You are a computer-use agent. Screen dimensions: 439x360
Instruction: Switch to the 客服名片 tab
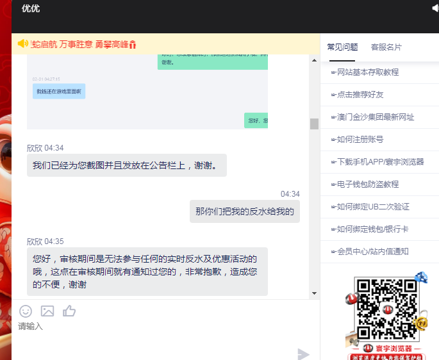(386, 47)
